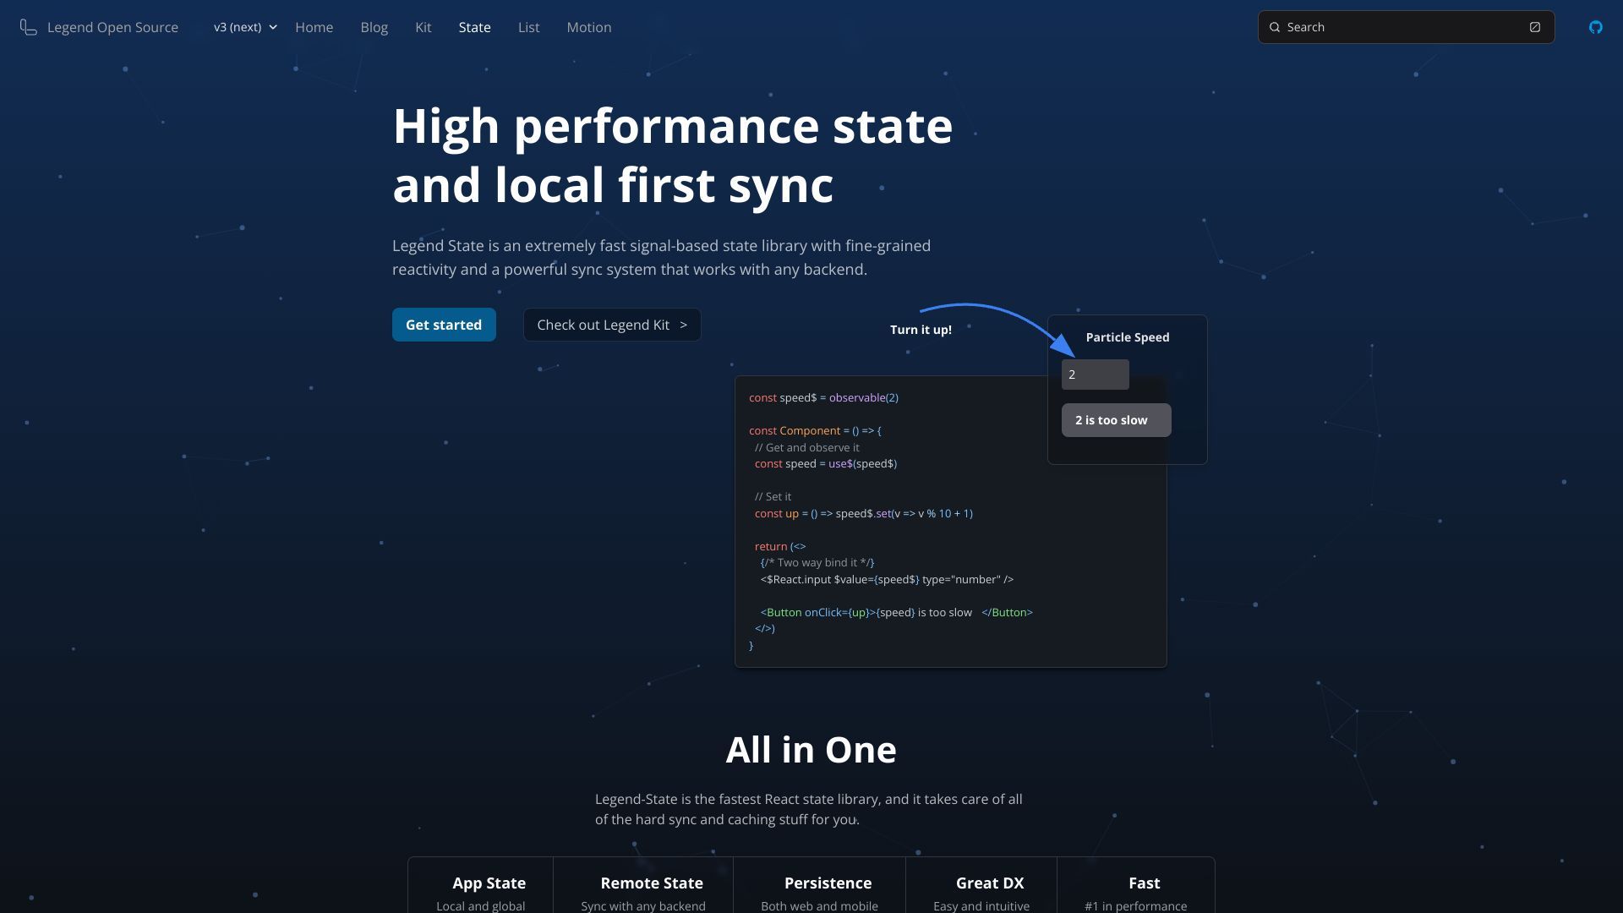Click the "// Get and observe it" comment

(806, 447)
